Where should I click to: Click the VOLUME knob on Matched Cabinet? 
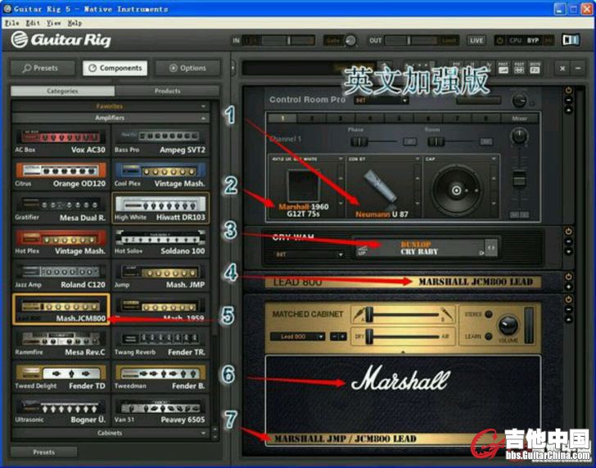[x=508, y=325]
